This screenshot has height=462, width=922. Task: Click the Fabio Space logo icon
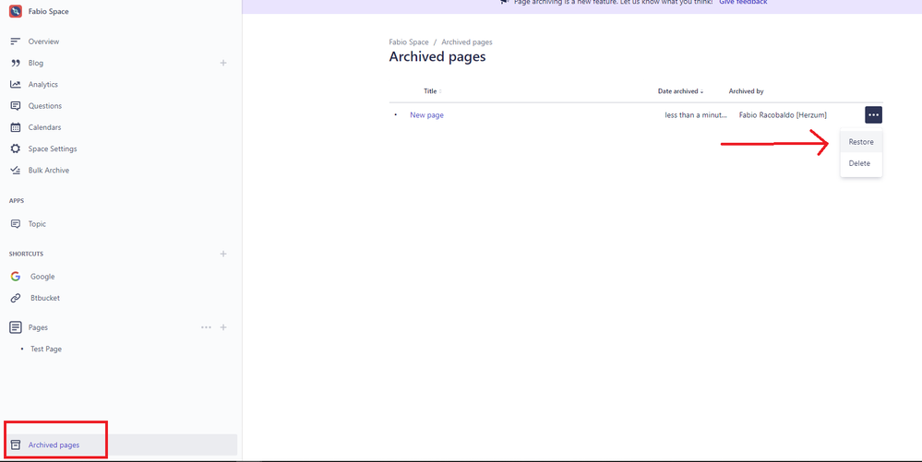click(16, 11)
